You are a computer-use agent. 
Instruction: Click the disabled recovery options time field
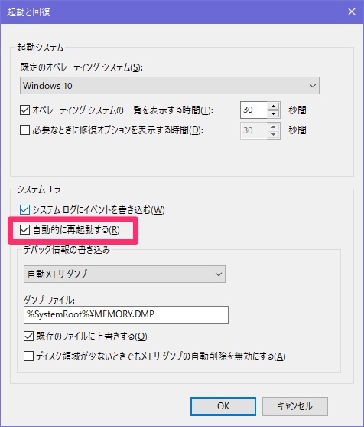[x=254, y=130]
